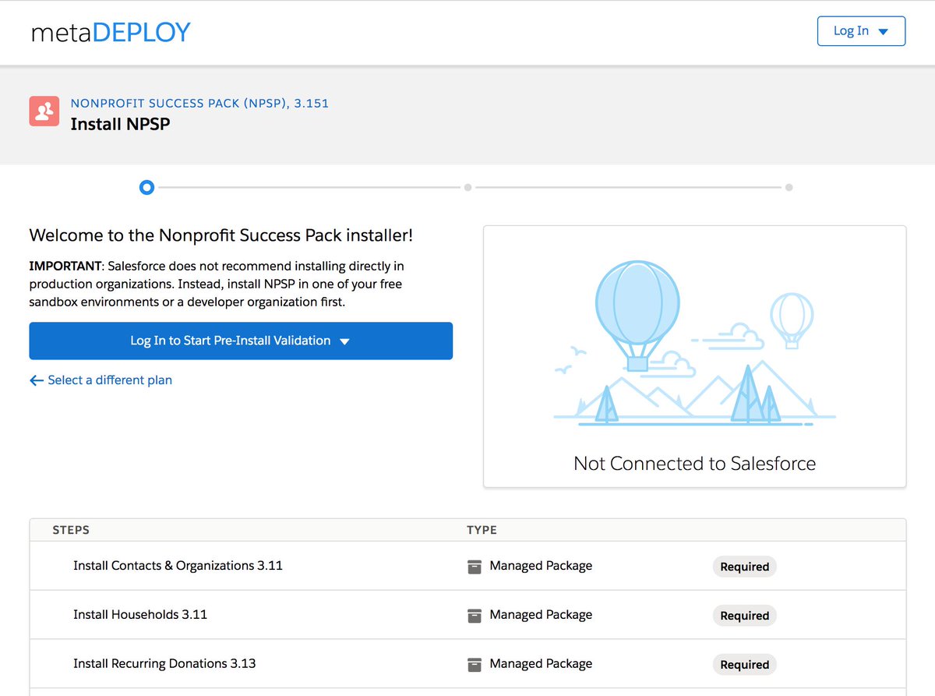Click the third progress step dot
Viewport: 935px width, 696px height.
[x=789, y=187]
